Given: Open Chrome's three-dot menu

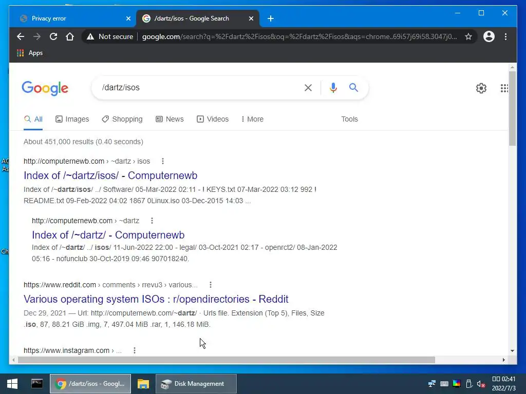Looking at the screenshot, I should (x=505, y=36).
